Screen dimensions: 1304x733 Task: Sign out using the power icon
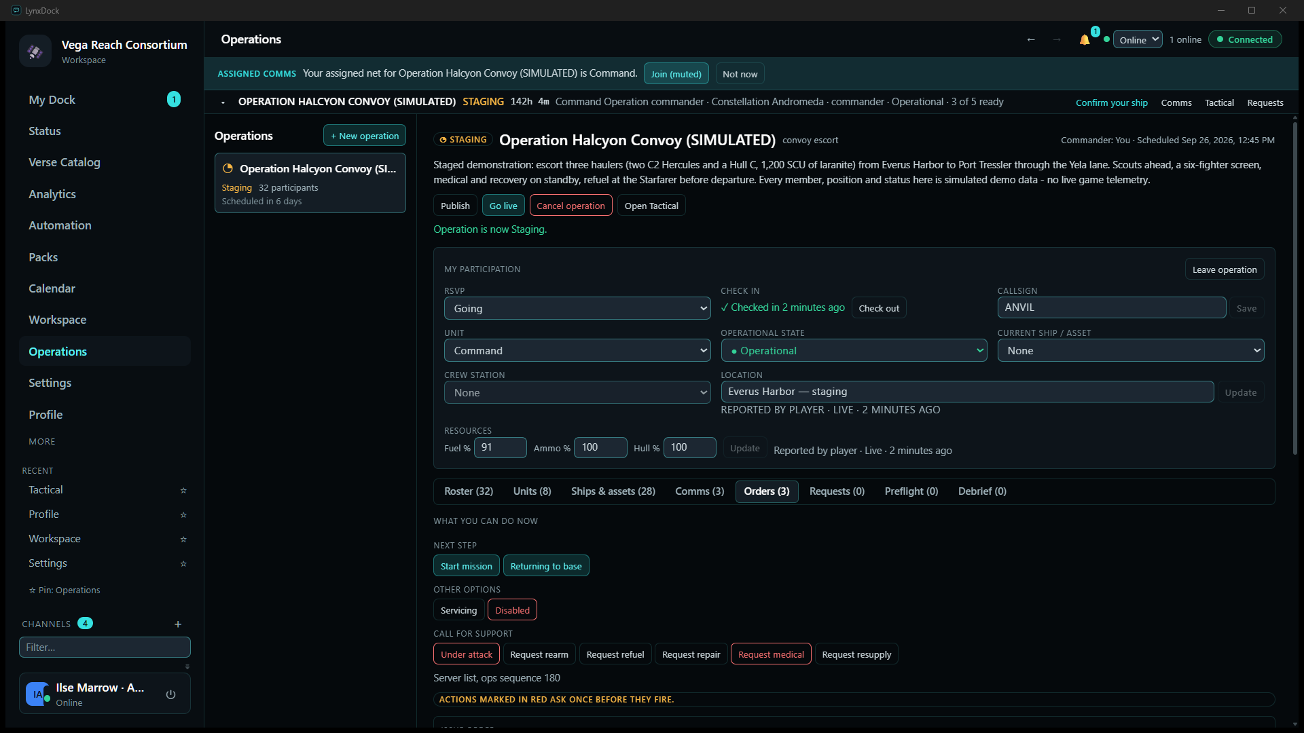(171, 694)
